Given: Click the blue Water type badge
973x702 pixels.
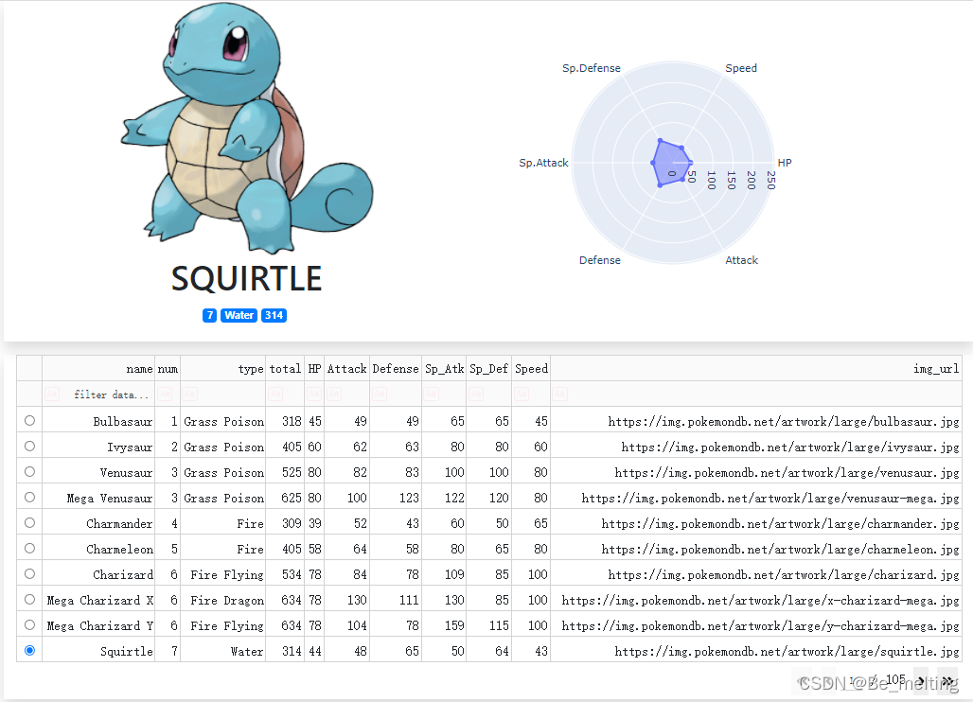Looking at the screenshot, I should click(x=239, y=315).
